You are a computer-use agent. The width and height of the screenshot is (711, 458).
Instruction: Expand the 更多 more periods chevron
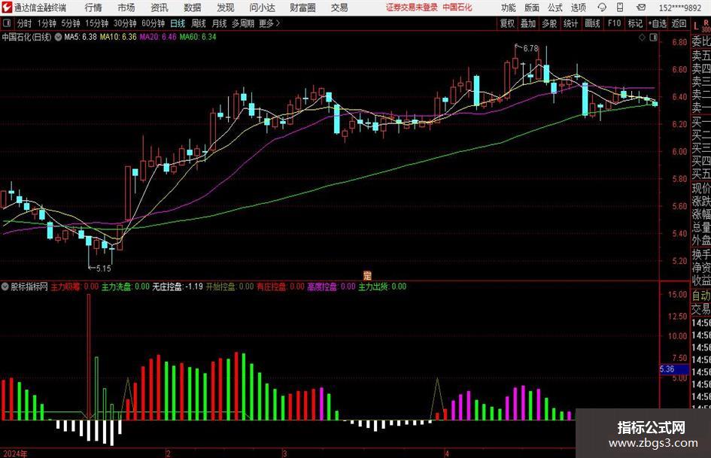point(269,23)
